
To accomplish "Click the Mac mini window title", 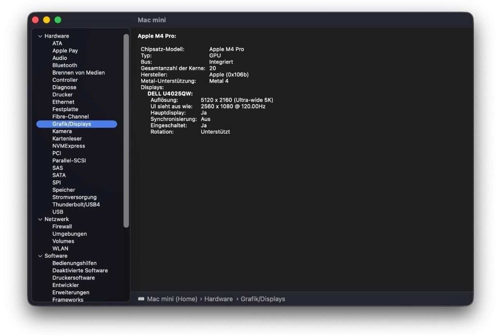I will tap(152, 20).
